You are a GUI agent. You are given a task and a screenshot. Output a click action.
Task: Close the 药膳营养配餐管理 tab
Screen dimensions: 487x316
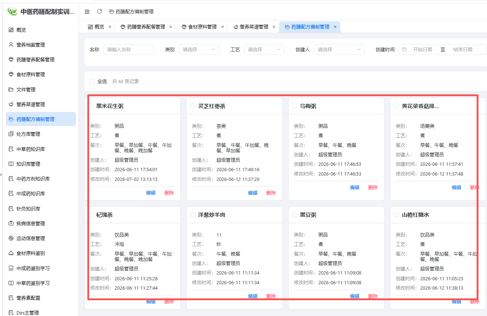pyautogui.click(x=171, y=27)
